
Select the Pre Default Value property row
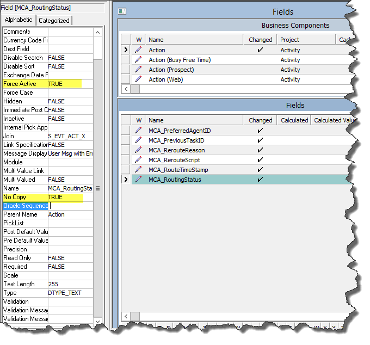[x=48, y=241]
